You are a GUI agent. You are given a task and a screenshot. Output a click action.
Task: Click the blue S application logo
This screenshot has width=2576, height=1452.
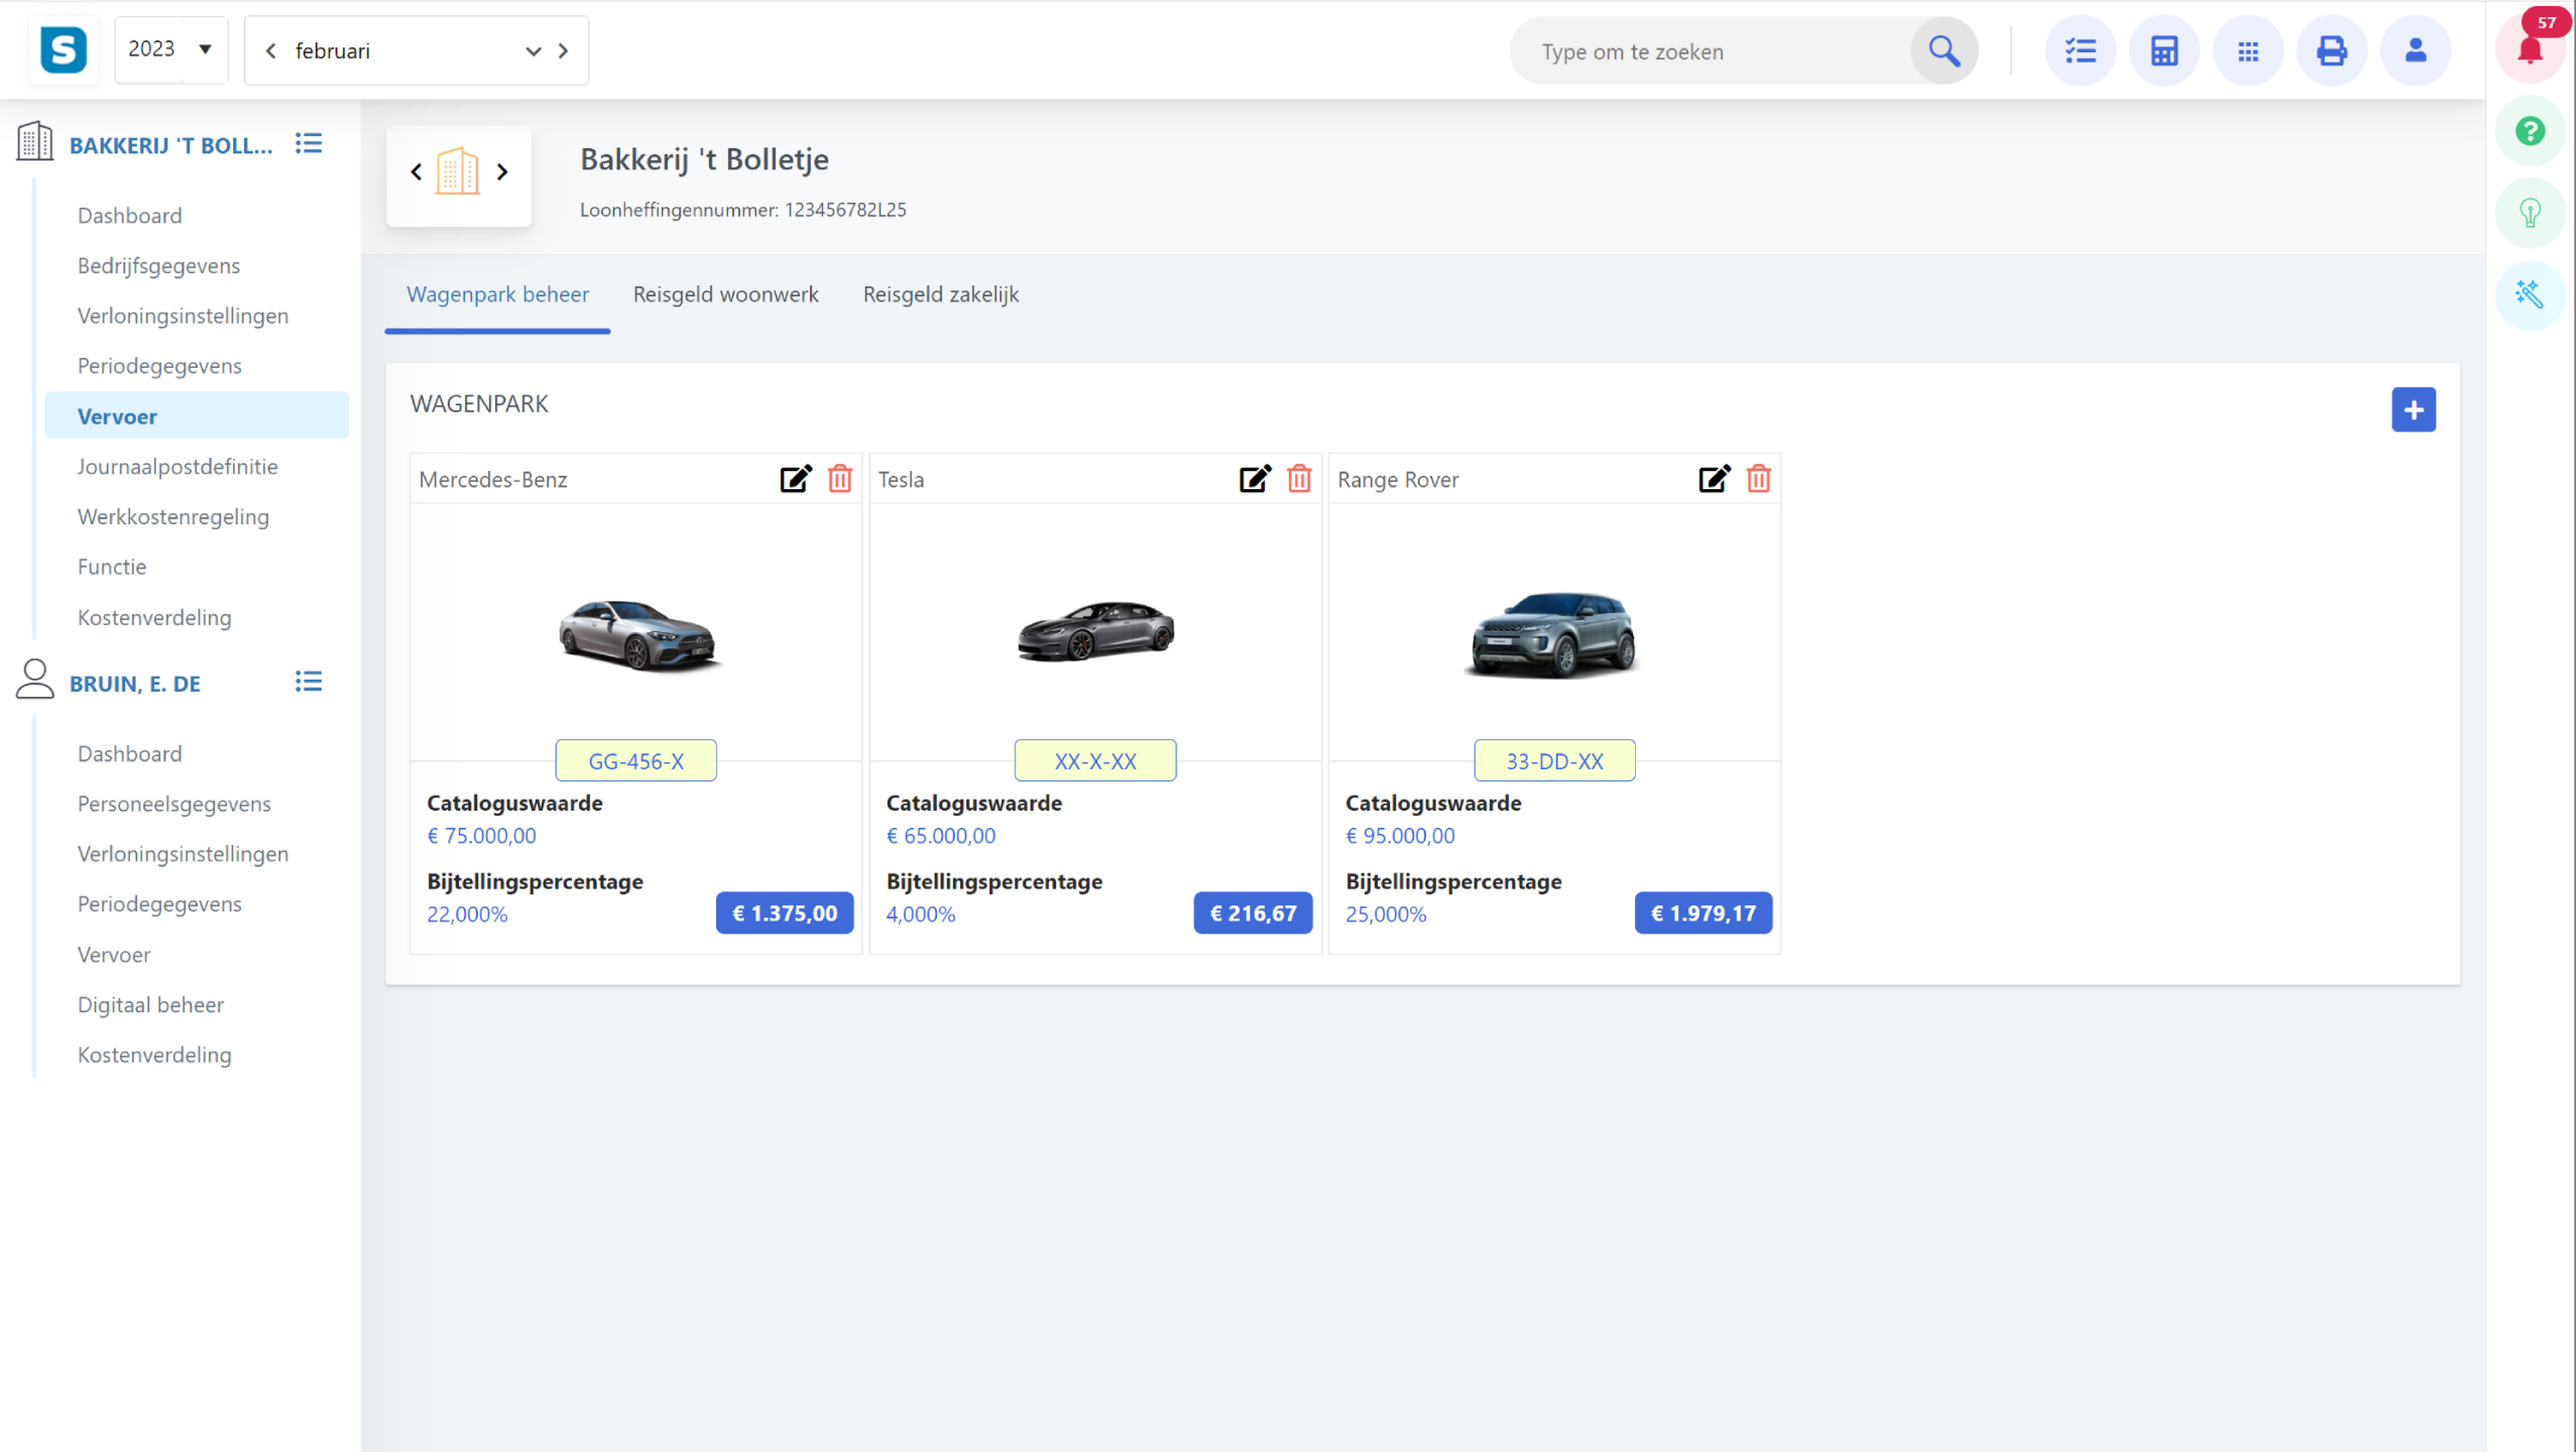point(63,50)
